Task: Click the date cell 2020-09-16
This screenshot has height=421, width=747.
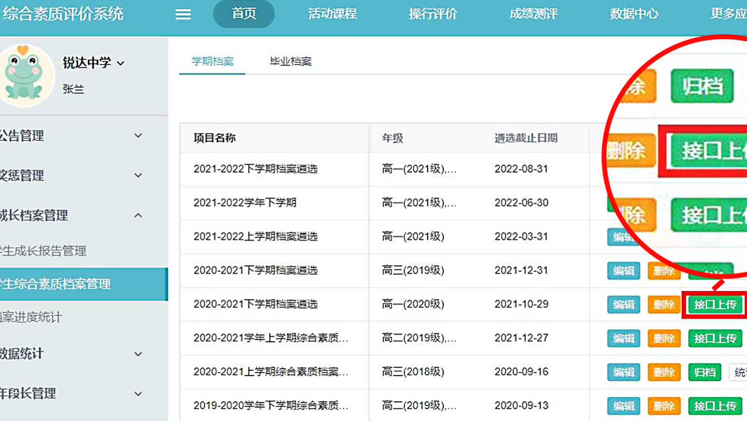Action: tap(521, 372)
